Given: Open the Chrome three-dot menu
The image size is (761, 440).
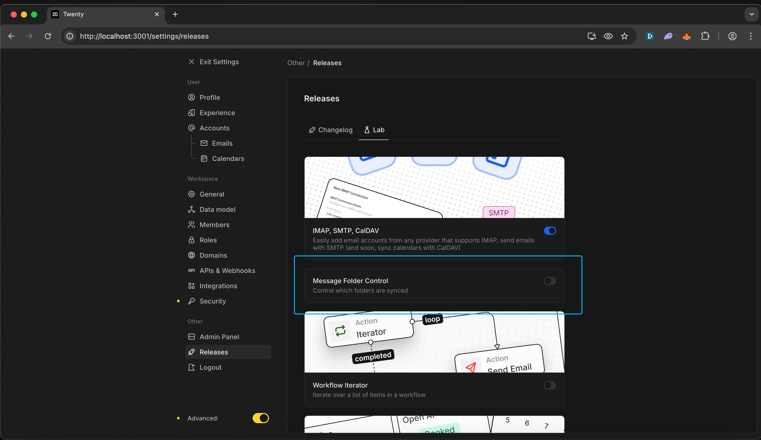Looking at the screenshot, I should (751, 36).
